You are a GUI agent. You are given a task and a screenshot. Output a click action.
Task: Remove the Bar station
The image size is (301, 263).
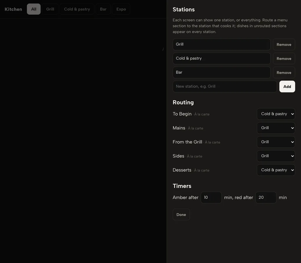point(284,72)
